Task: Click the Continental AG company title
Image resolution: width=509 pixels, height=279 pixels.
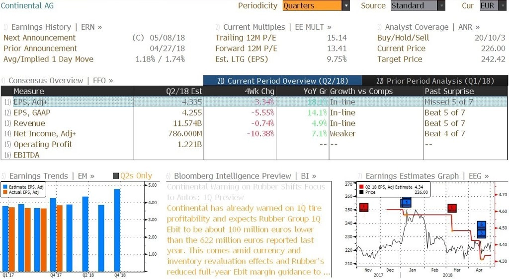Action: tap(27, 5)
